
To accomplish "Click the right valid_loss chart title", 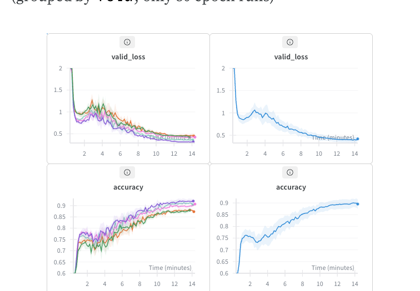I will [291, 57].
